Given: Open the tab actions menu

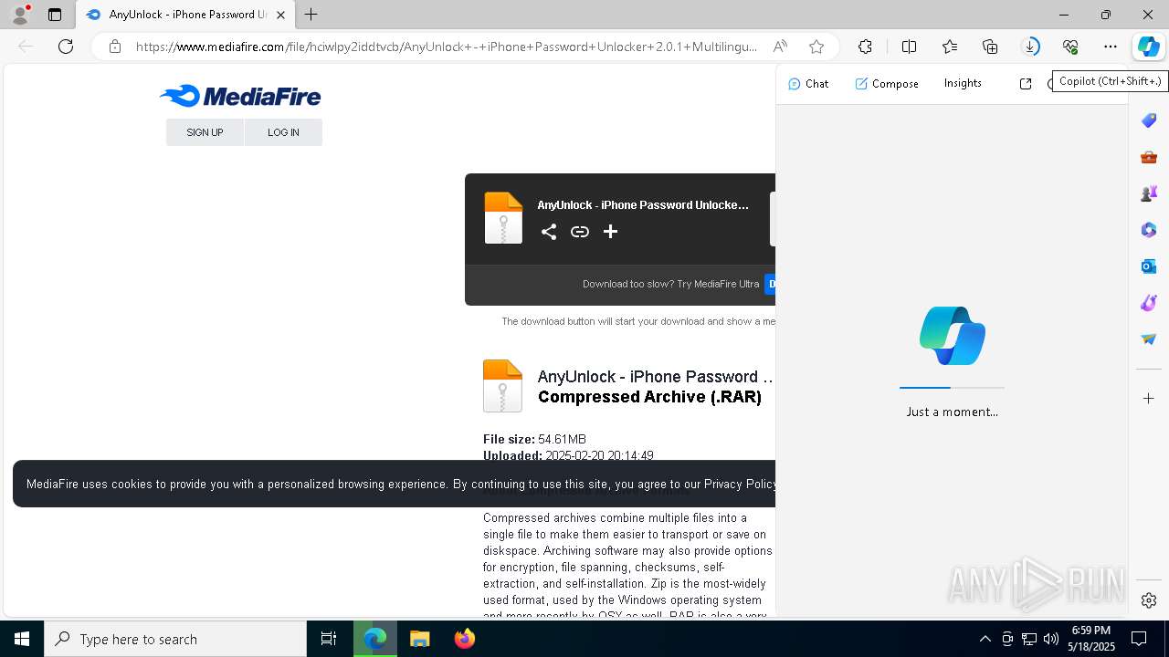Looking at the screenshot, I should pyautogui.click(x=55, y=15).
